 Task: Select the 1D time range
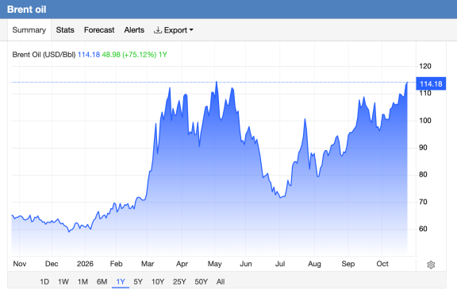[x=44, y=282]
